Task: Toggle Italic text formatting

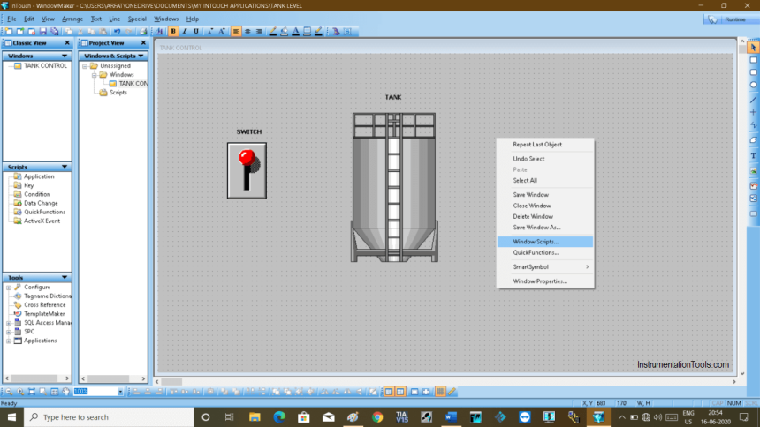Action: coord(184,31)
